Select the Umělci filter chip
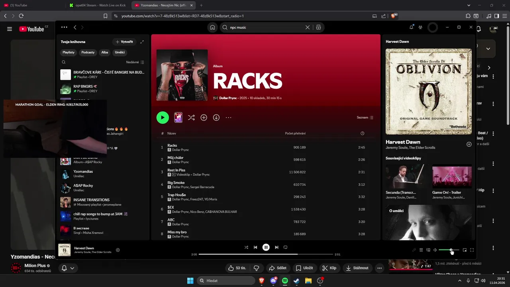This screenshot has width=510, height=287. [x=120, y=52]
